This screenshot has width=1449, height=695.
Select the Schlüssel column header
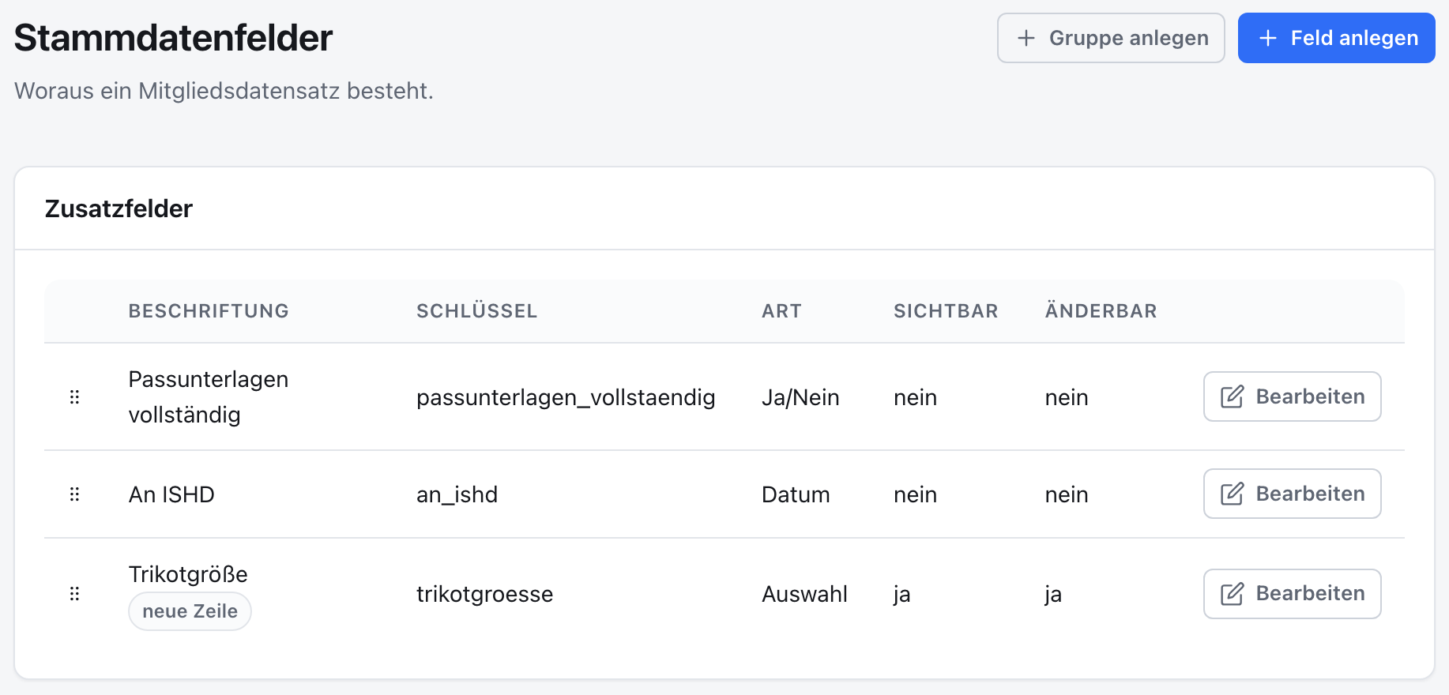click(x=476, y=311)
